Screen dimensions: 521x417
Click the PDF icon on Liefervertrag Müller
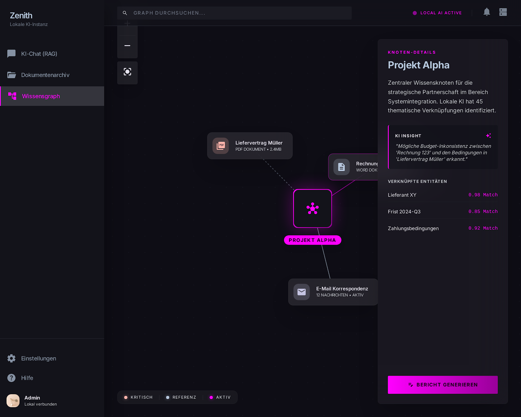(221, 146)
